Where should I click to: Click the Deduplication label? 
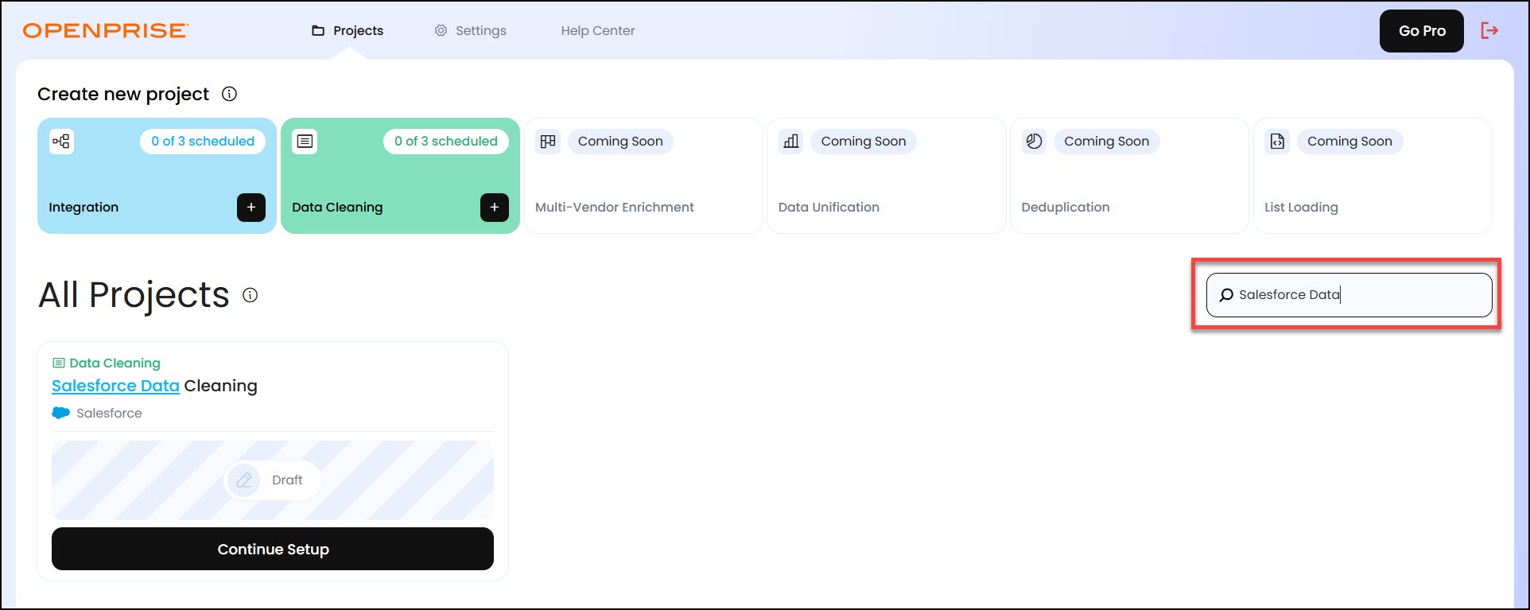point(1066,208)
